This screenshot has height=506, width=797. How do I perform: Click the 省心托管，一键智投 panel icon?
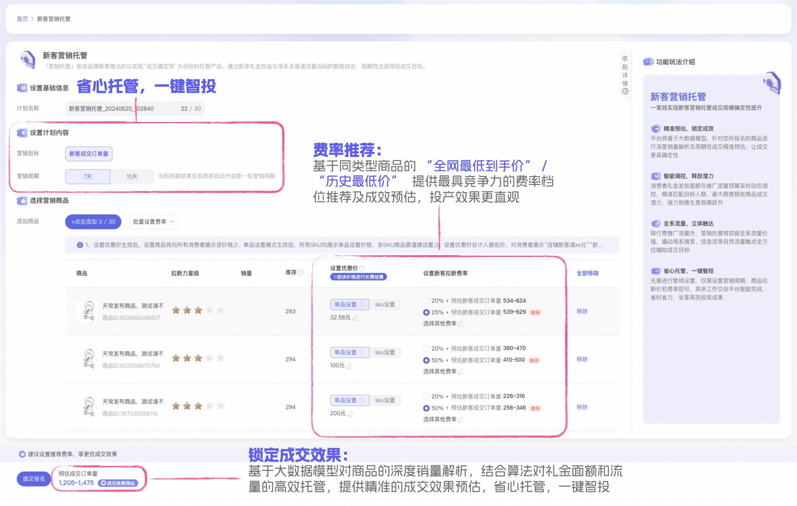click(656, 271)
